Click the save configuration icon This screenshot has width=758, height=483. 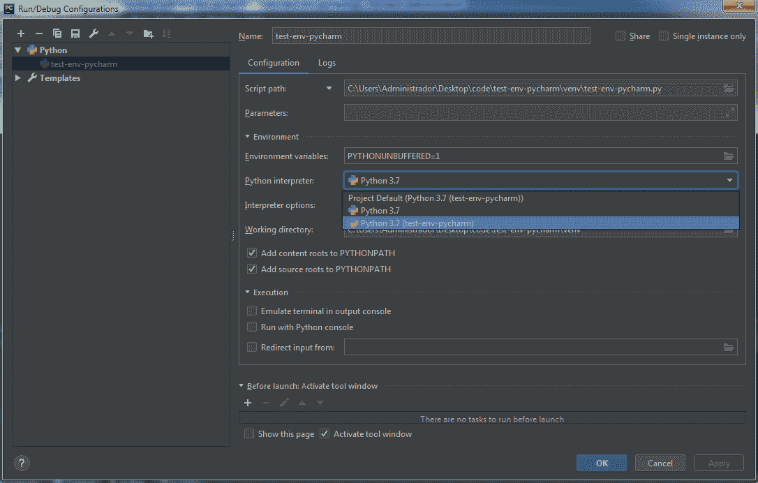[75, 34]
